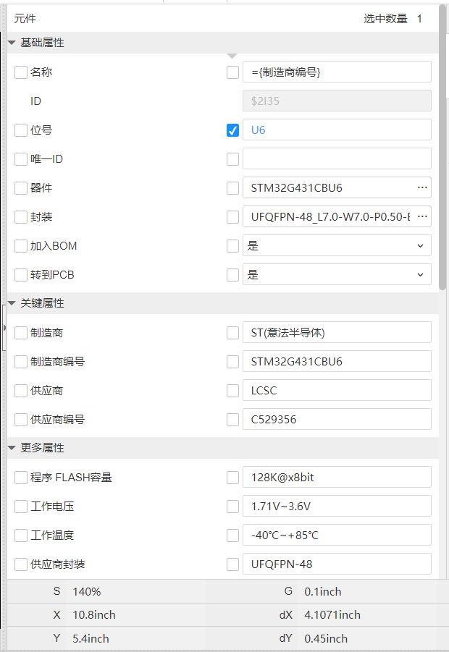449x652 pixels.
Task: Click the vertical scrollbar of properties panel
Action: pyautogui.click(x=442, y=145)
